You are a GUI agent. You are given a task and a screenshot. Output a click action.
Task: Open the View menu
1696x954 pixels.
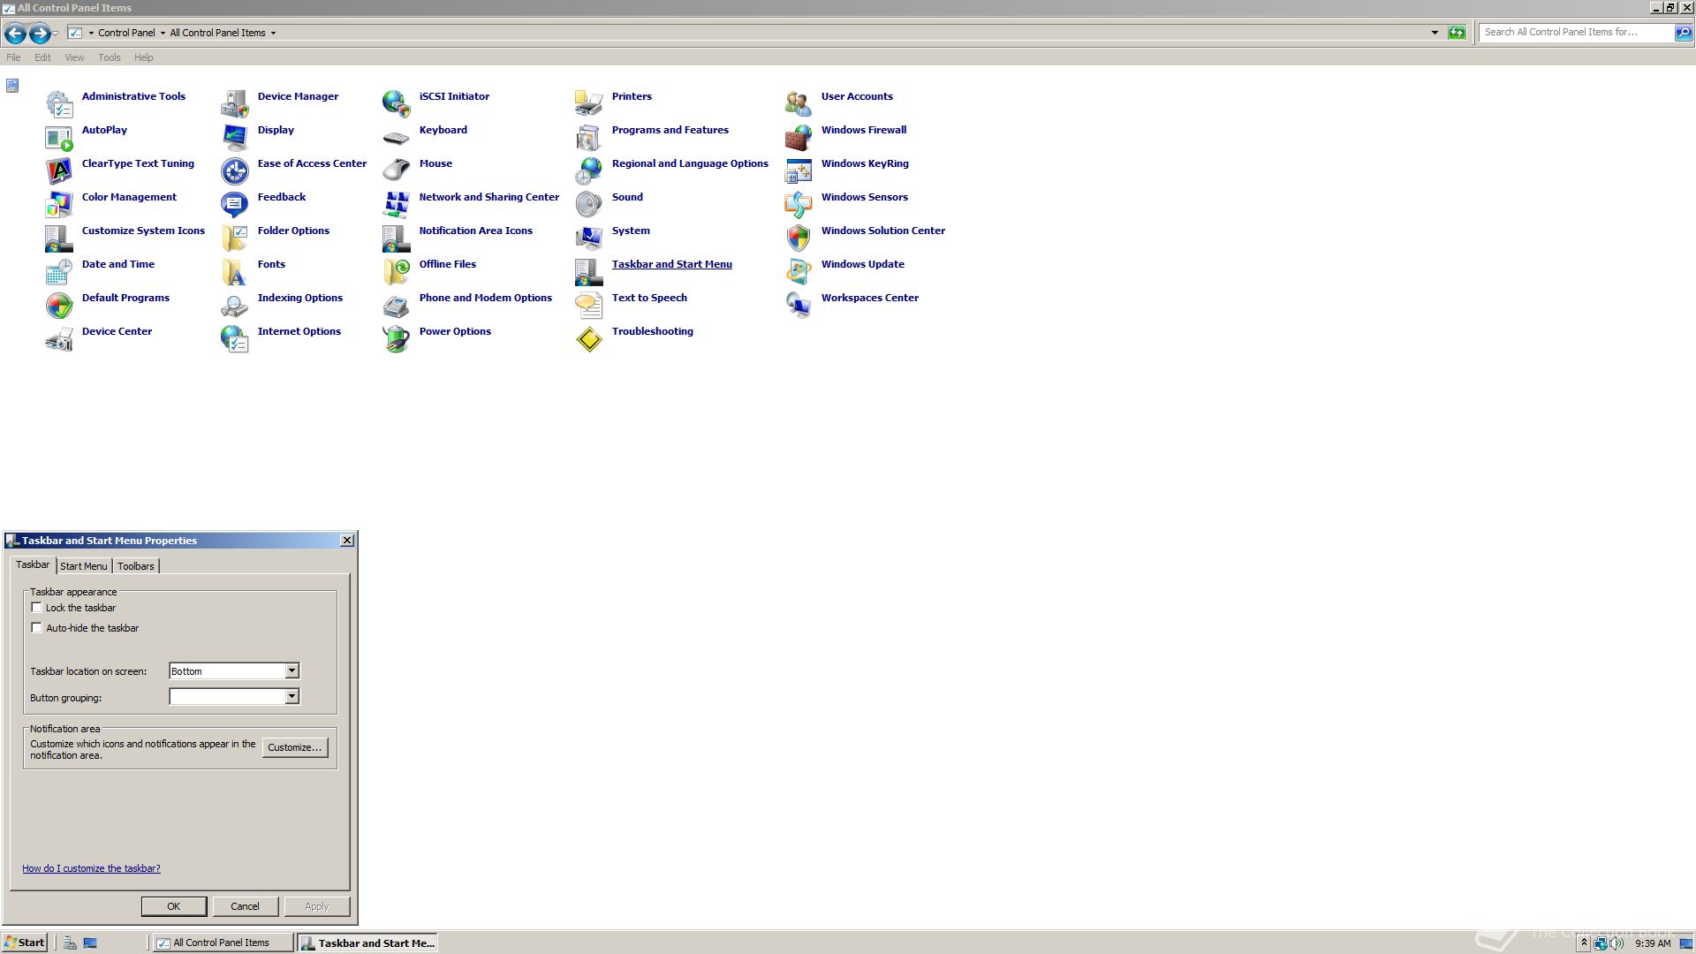pyautogui.click(x=74, y=57)
